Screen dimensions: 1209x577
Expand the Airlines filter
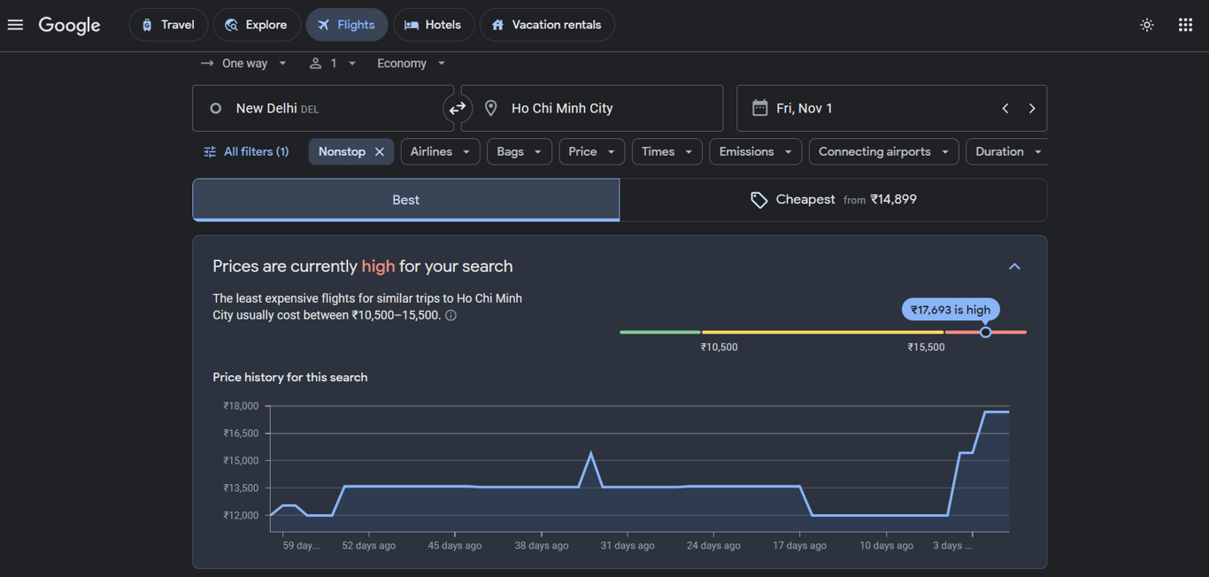(440, 152)
